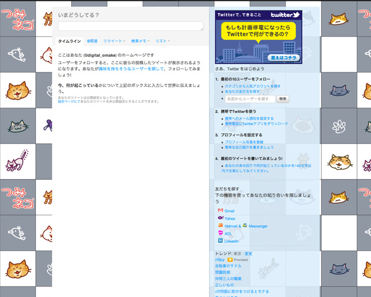Open the 興味を持ちそうなユーザーを探して link
The width and height of the screenshot is (371, 297).
pyautogui.click(x=132, y=68)
